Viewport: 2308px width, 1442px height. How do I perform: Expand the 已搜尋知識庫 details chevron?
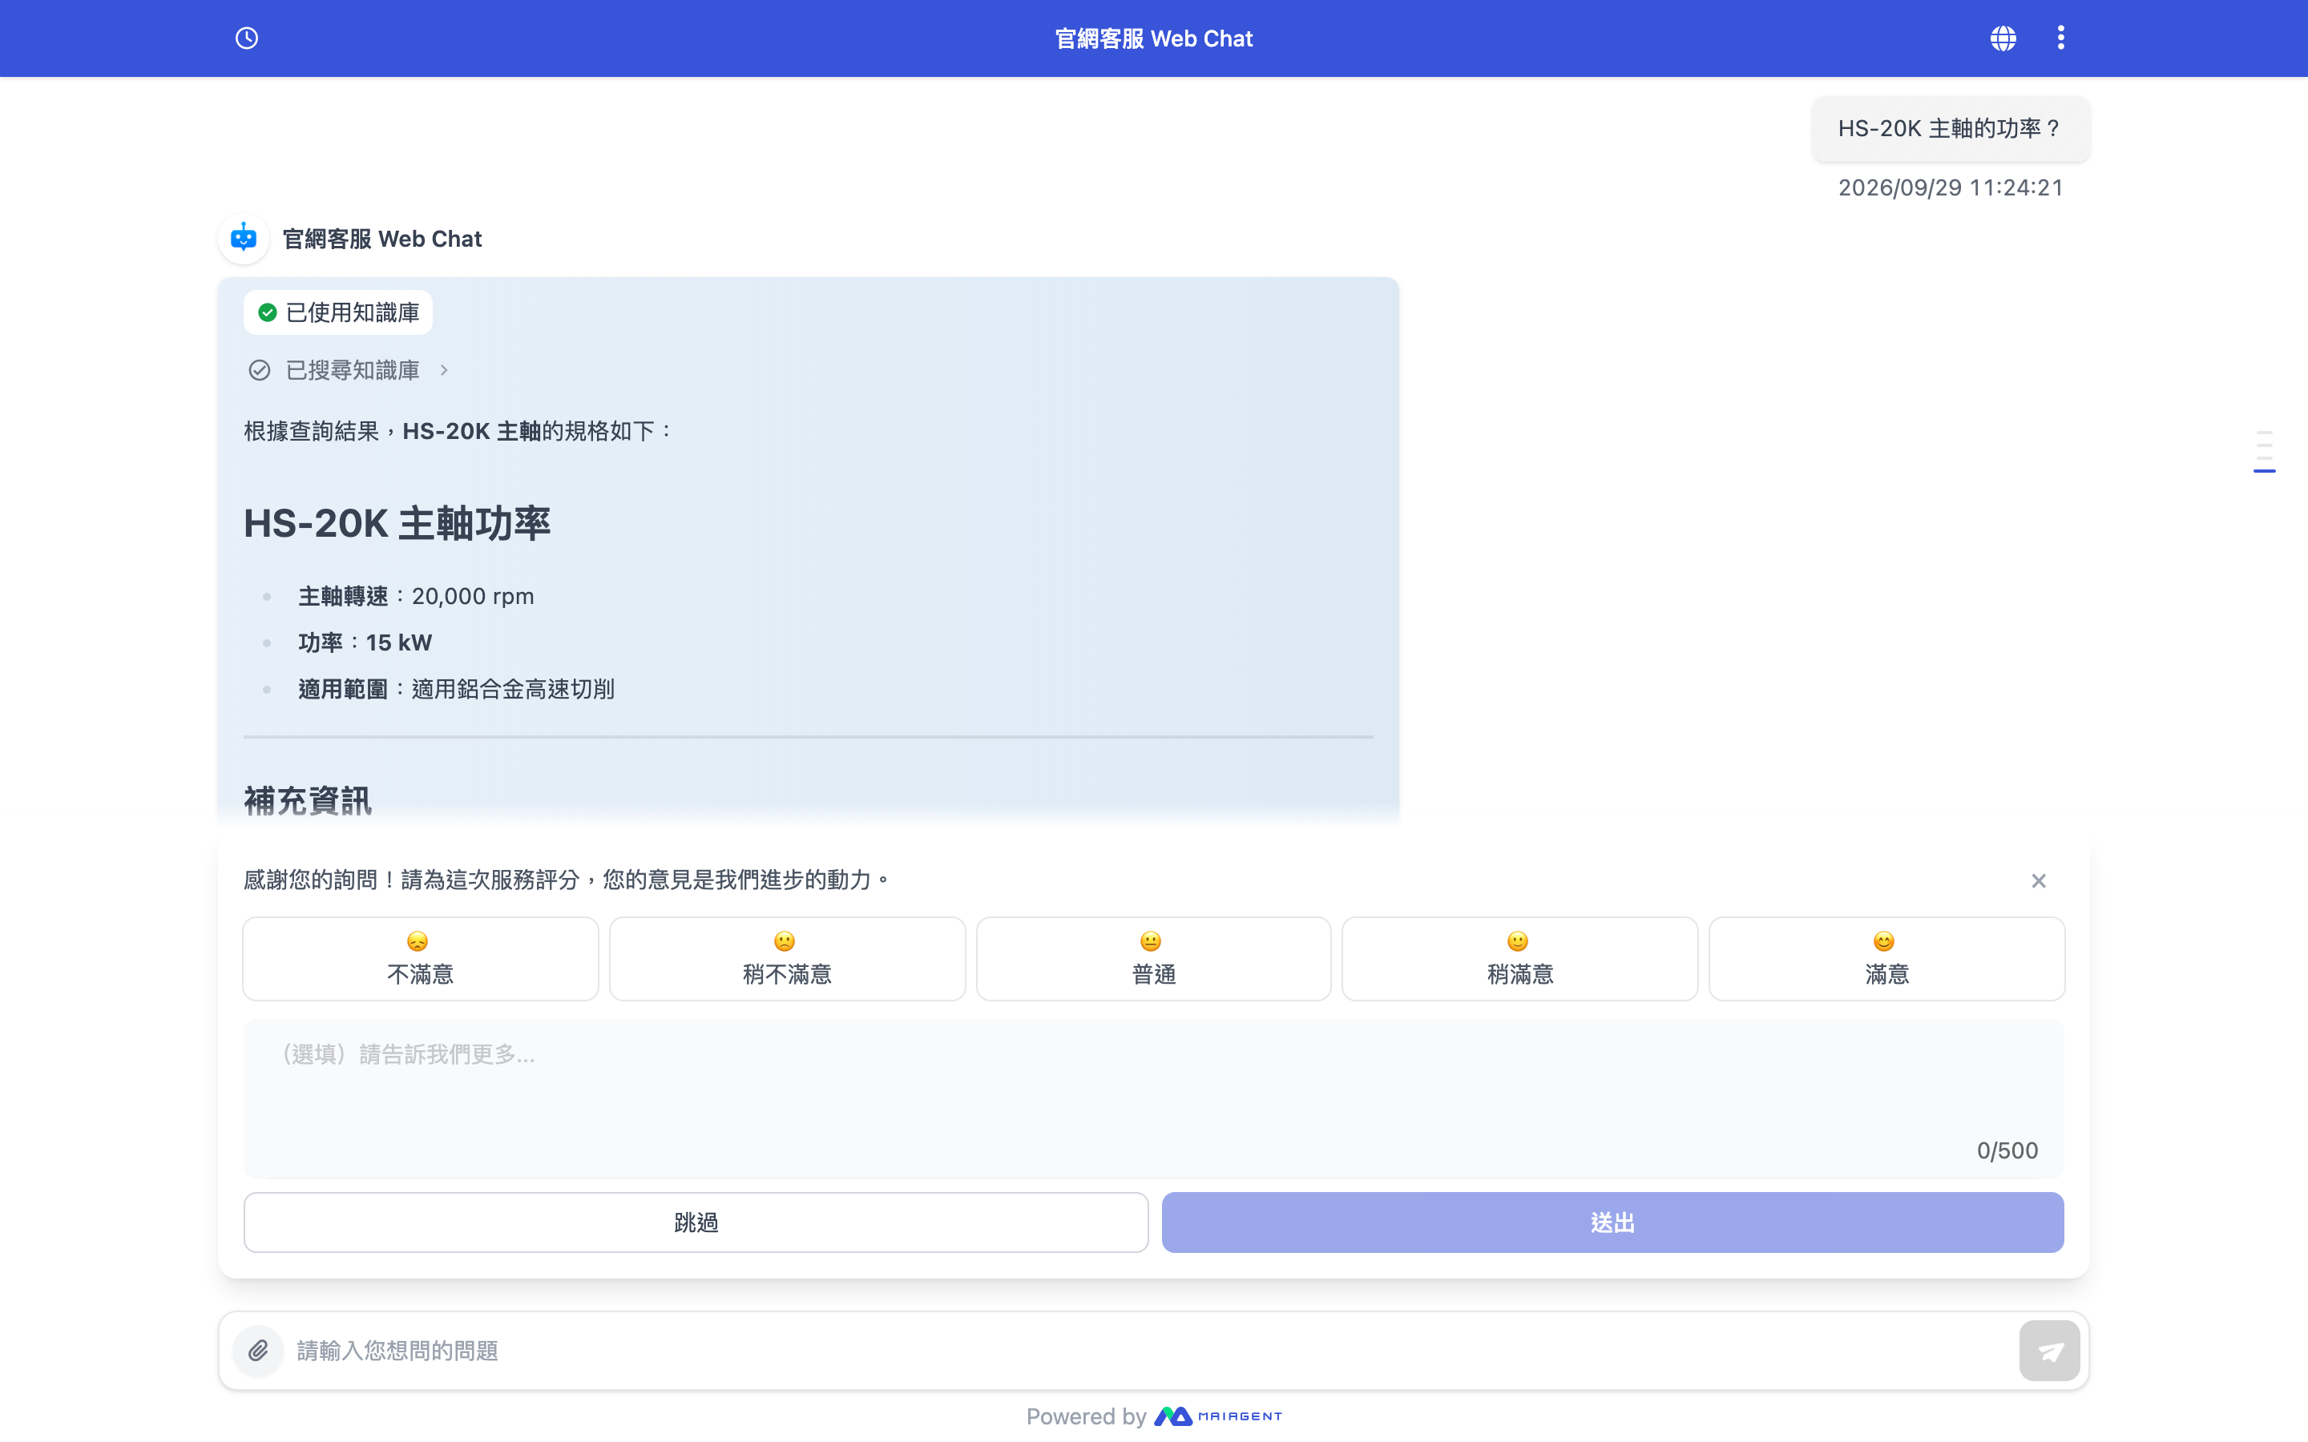[x=443, y=370]
